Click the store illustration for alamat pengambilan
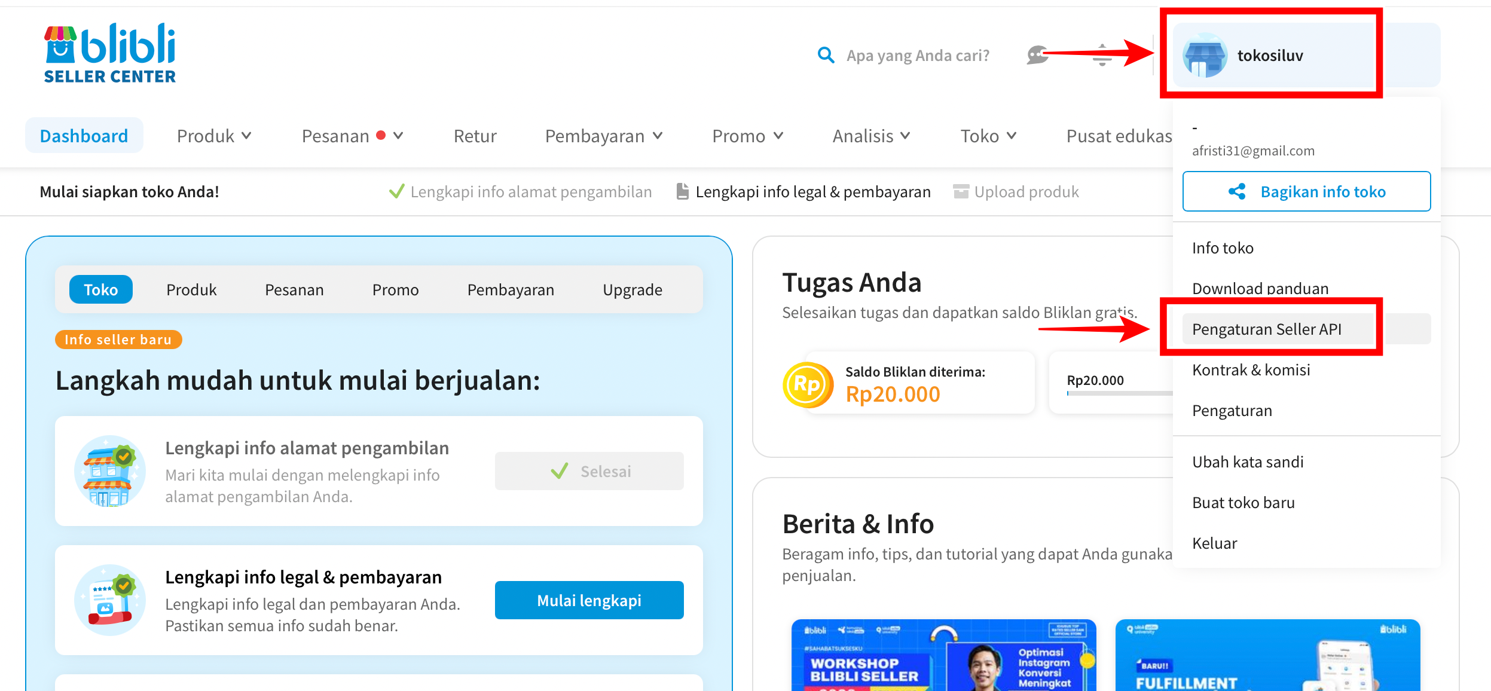 pyautogui.click(x=109, y=471)
